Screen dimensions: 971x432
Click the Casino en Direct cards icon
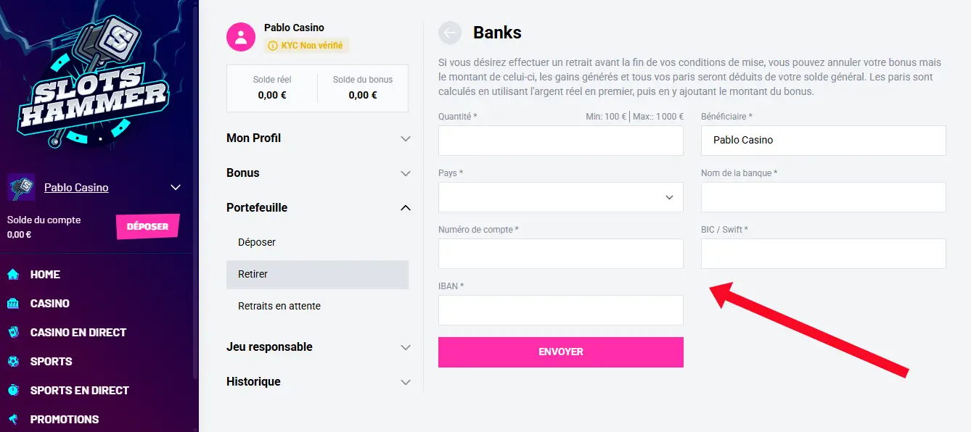[13, 332]
